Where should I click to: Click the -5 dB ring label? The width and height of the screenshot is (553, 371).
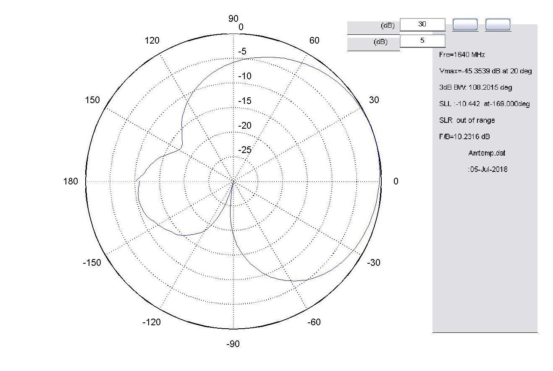pyautogui.click(x=242, y=51)
